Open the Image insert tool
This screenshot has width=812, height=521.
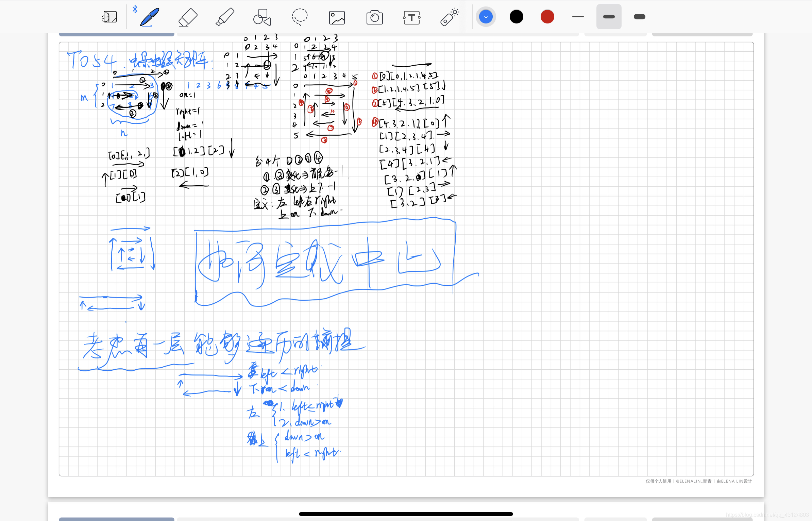coord(337,17)
